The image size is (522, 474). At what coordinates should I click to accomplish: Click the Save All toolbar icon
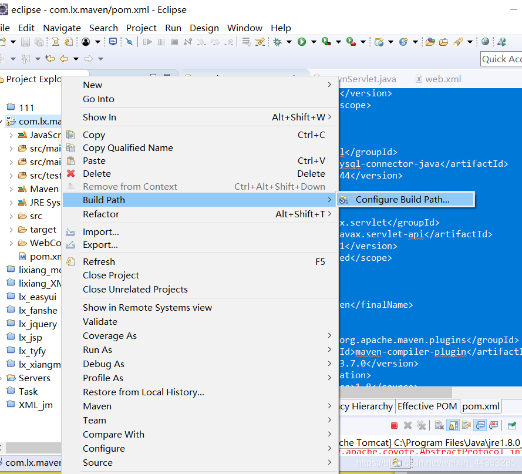39,42
